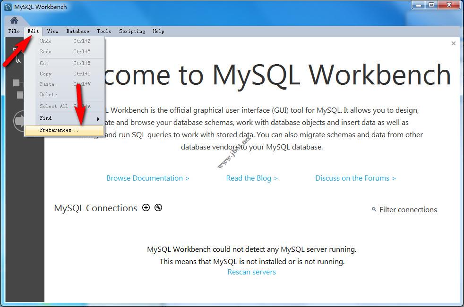464x307 pixels.
Task: Add a new connection with the plus icon
Action: click(146, 207)
